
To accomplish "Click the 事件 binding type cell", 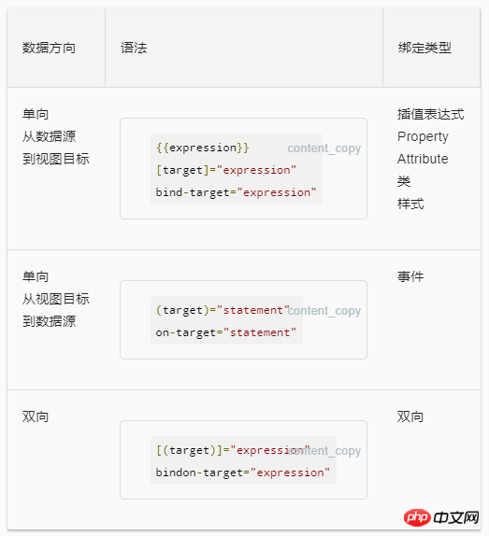I will pos(410,276).
